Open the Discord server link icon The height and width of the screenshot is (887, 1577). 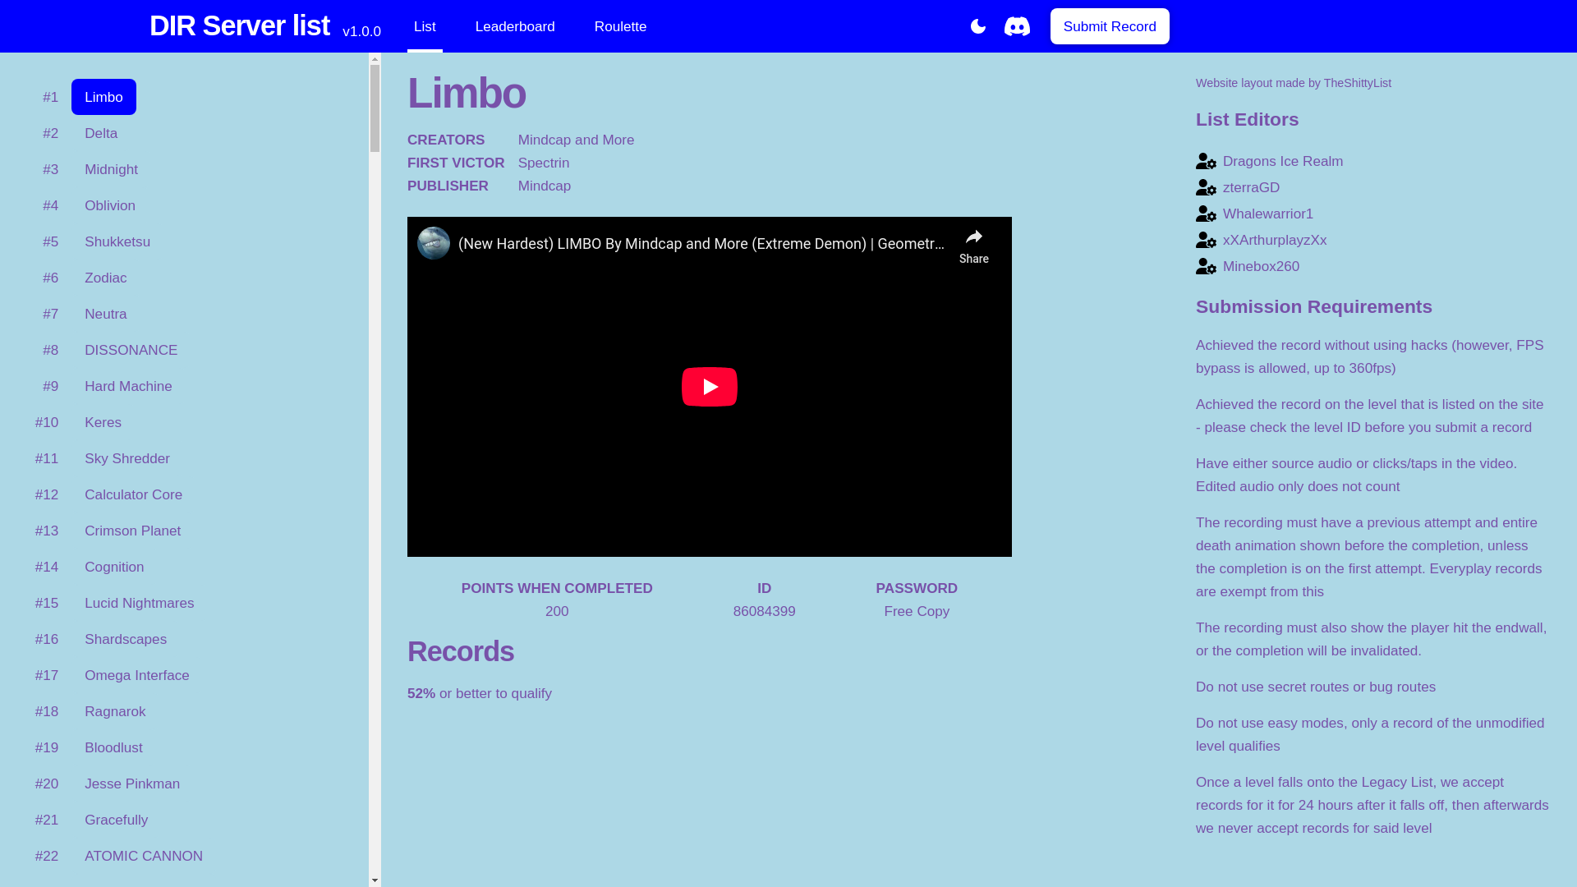(1017, 26)
